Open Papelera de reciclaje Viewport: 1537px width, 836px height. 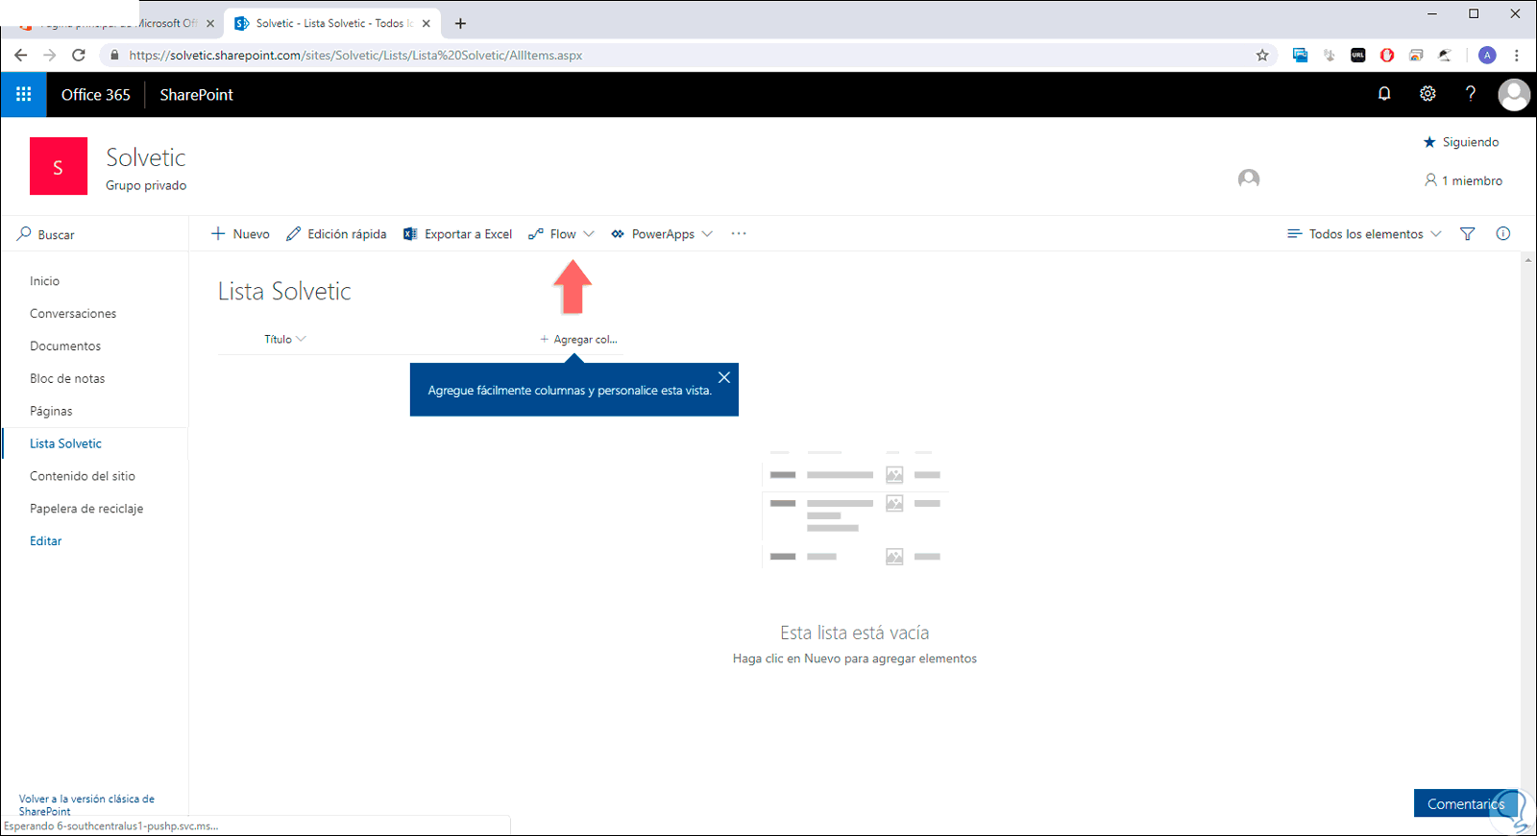pyautogui.click(x=86, y=509)
